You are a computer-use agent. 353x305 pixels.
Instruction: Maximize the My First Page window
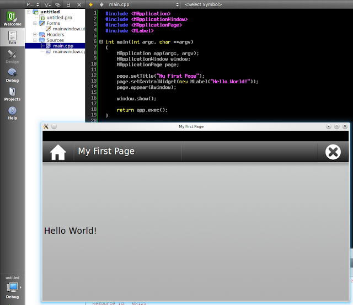coord(337,126)
